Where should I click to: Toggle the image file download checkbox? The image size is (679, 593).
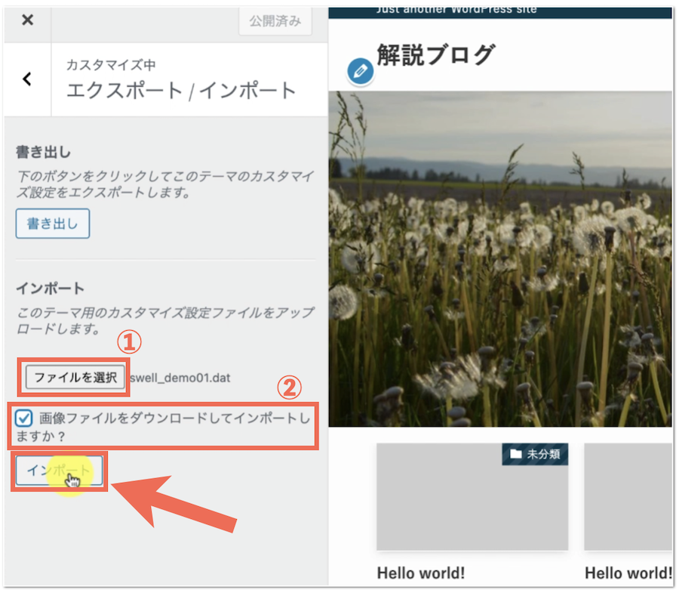coord(24,418)
